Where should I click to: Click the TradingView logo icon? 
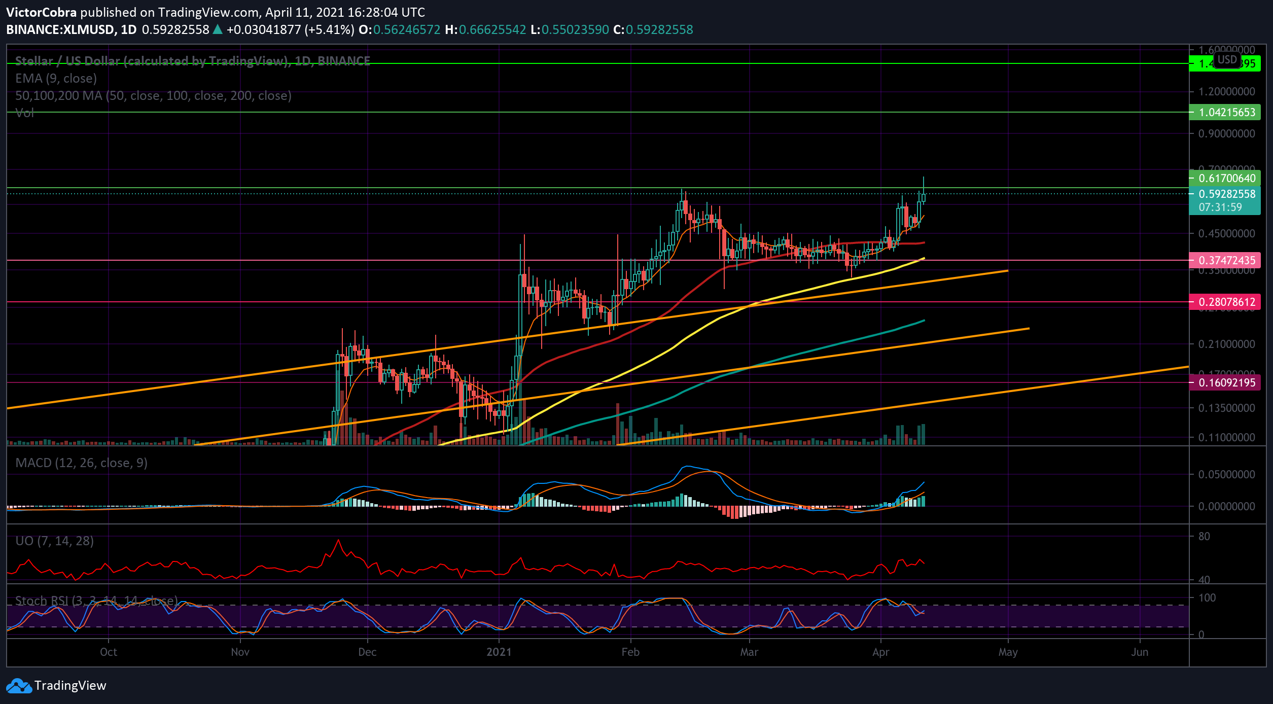coord(19,686)
